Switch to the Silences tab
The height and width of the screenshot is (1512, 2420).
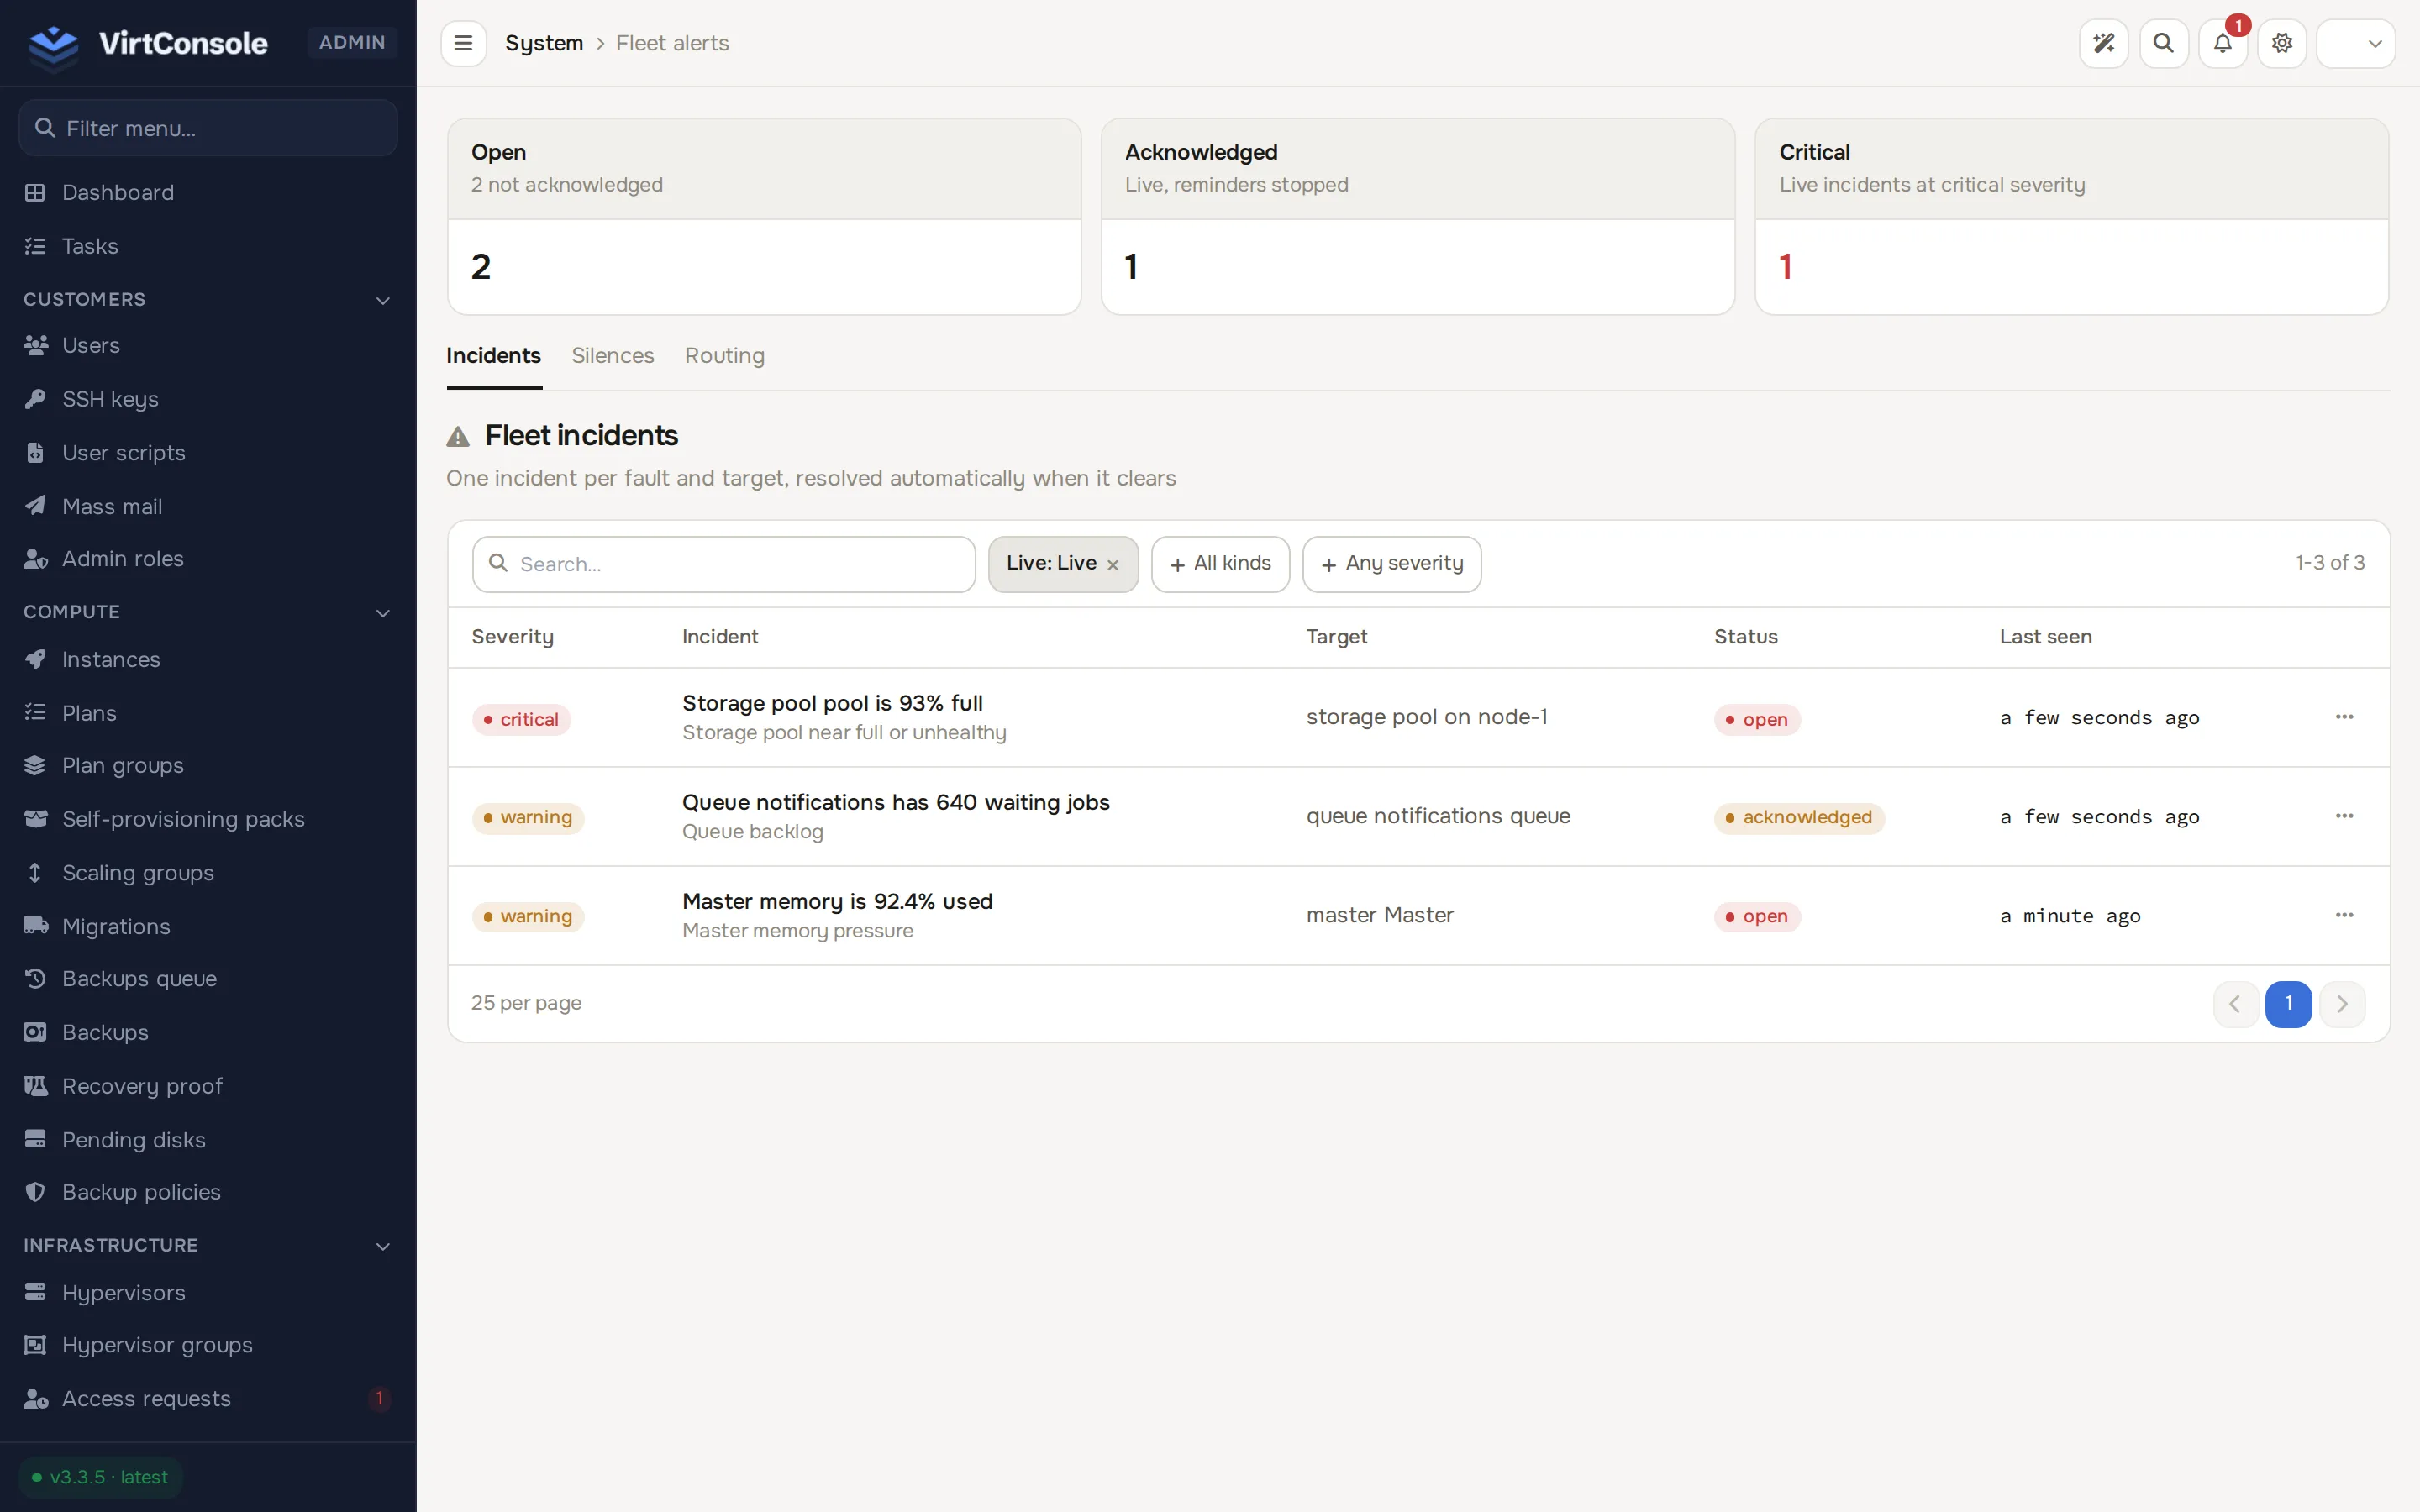[612, 356]
